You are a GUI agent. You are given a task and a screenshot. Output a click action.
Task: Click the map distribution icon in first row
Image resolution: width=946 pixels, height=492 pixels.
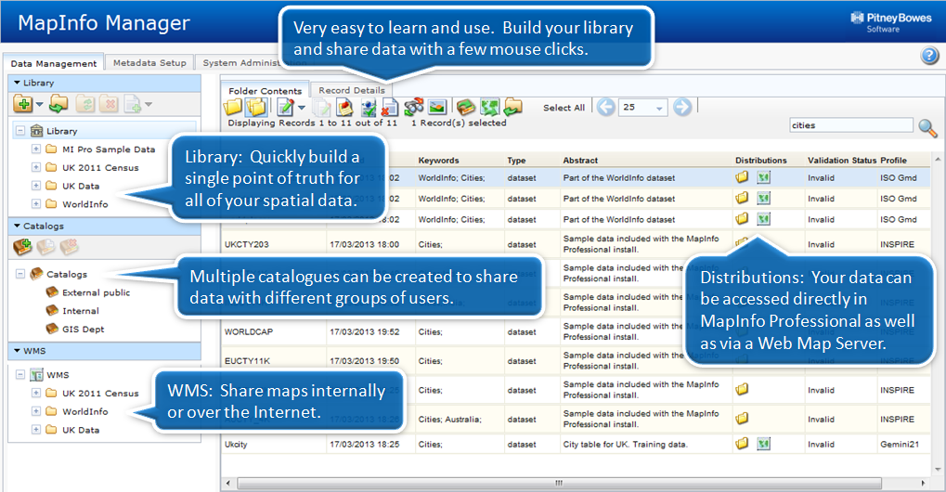(764, 177)
